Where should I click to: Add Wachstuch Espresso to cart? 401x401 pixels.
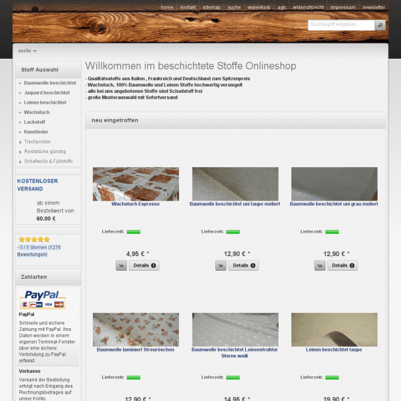pyautogui.click(x=121, y=265)
